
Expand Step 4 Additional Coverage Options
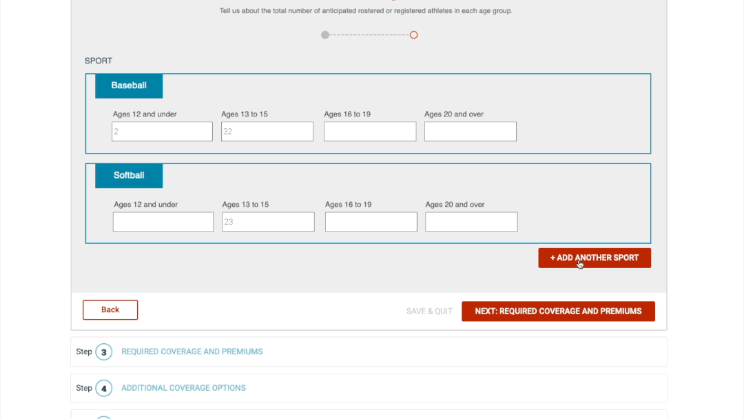click(369, 388)
